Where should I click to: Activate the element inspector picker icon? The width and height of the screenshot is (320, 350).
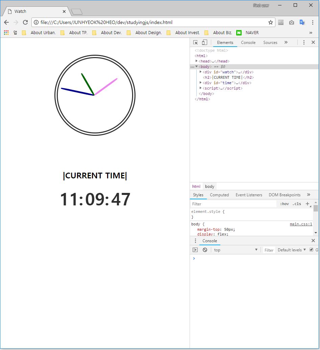click(195, 43)
